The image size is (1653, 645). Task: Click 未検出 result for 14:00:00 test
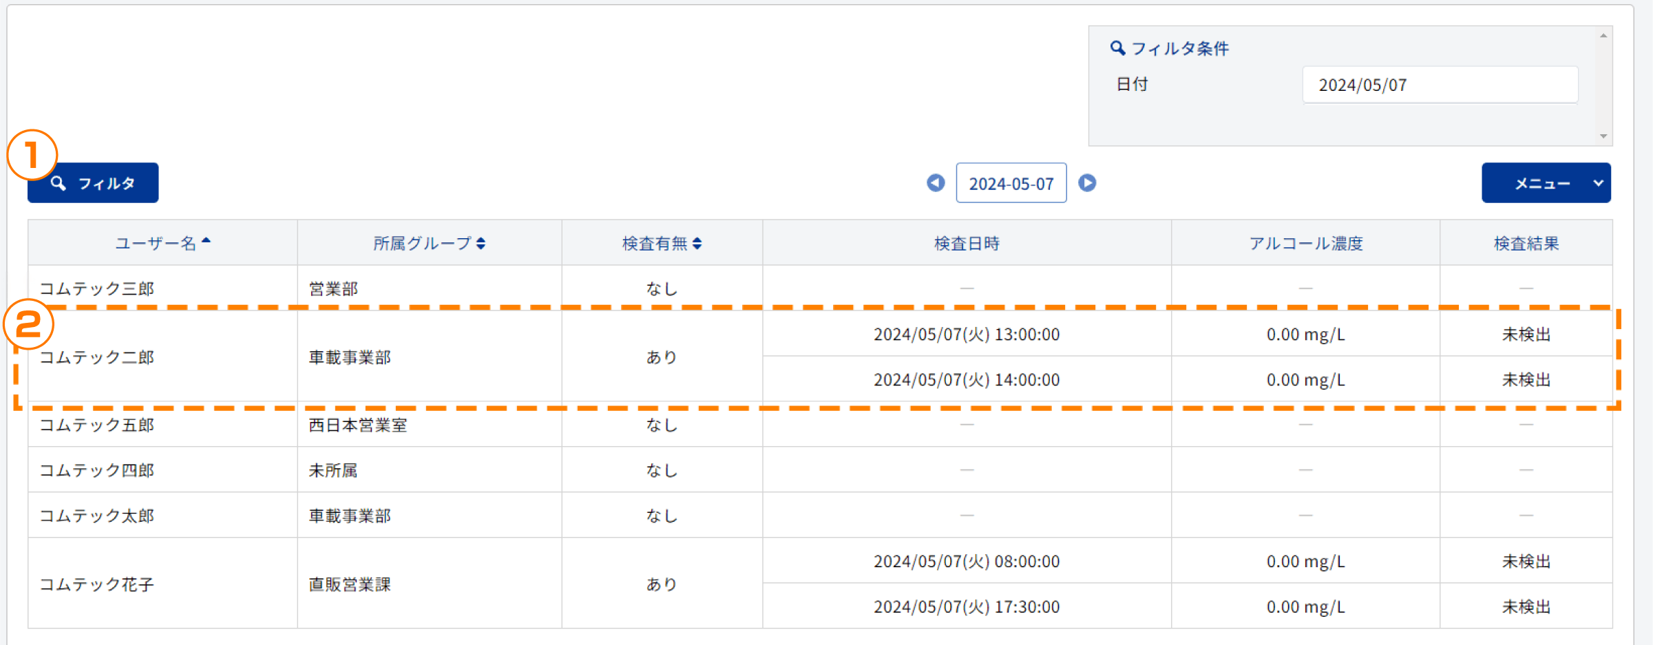point(1526,379)
